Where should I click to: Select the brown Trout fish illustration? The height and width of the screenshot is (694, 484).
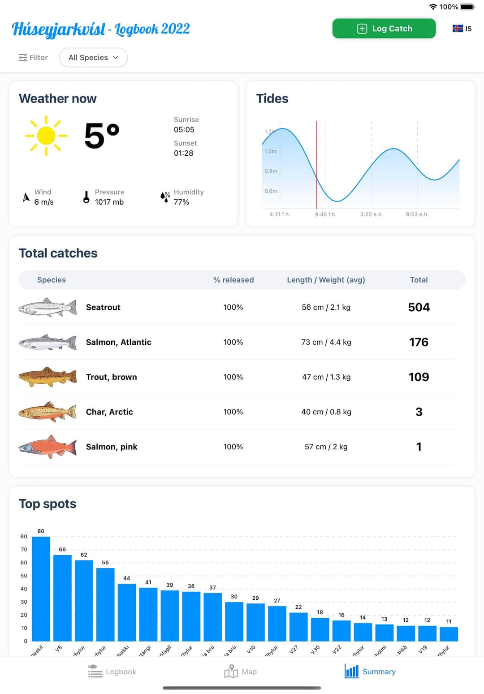point(48,377)
